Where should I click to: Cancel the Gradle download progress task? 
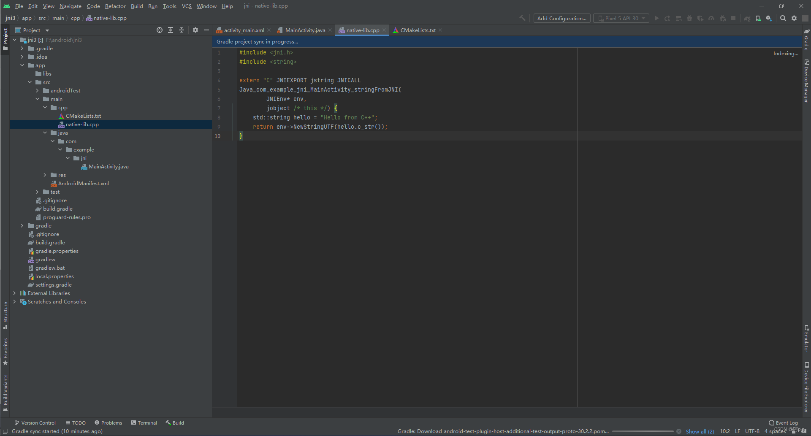point(679,431)
